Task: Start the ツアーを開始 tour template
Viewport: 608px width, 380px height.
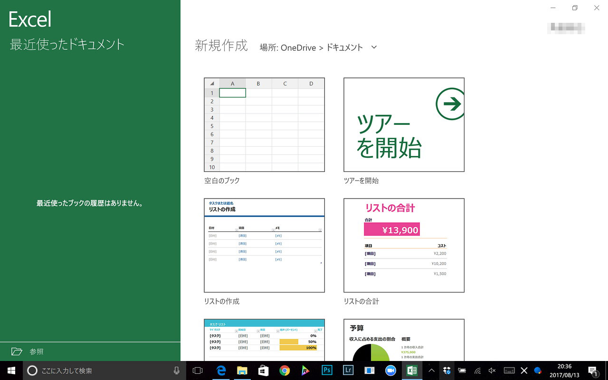Action: tap(404, 124)
